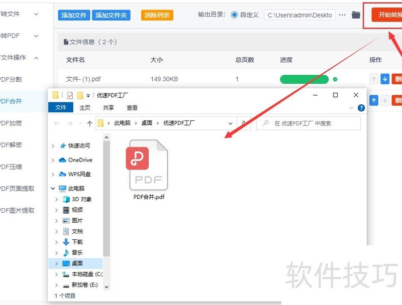Click the 添加文件夹 button

111,15
